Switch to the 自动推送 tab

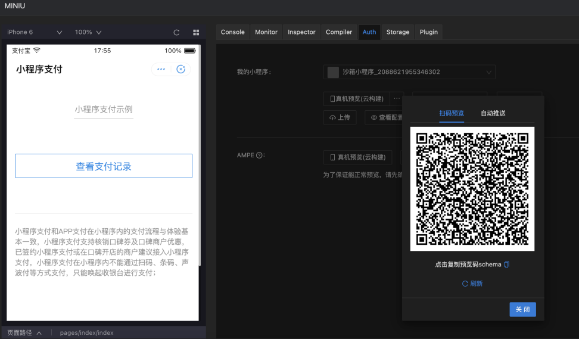(x=493, y=113)
